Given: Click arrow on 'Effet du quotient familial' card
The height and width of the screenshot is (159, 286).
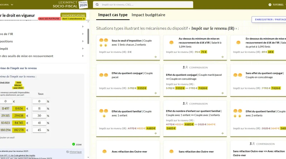Looking at the screenshot, I should coord(156,133).
